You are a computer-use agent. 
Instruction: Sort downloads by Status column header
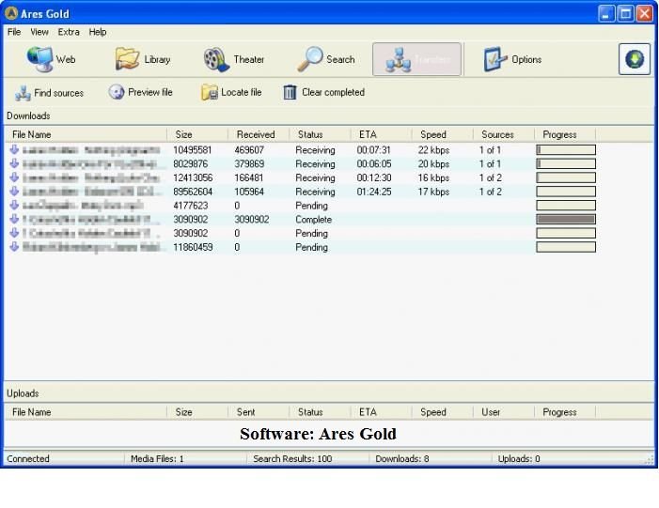click(x=310, y=134)
